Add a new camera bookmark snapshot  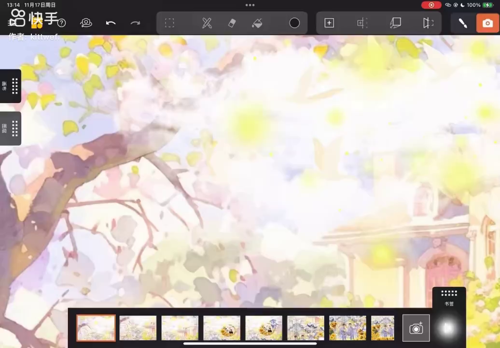416,328
